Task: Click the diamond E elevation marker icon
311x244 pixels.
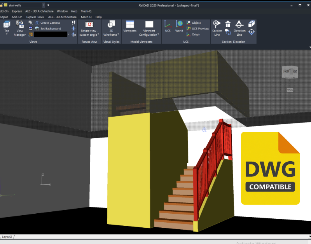Action: tap(251, 32)
